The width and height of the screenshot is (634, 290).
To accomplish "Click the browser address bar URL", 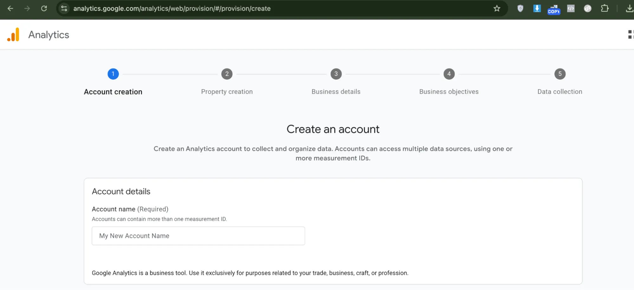I will 172,9.
